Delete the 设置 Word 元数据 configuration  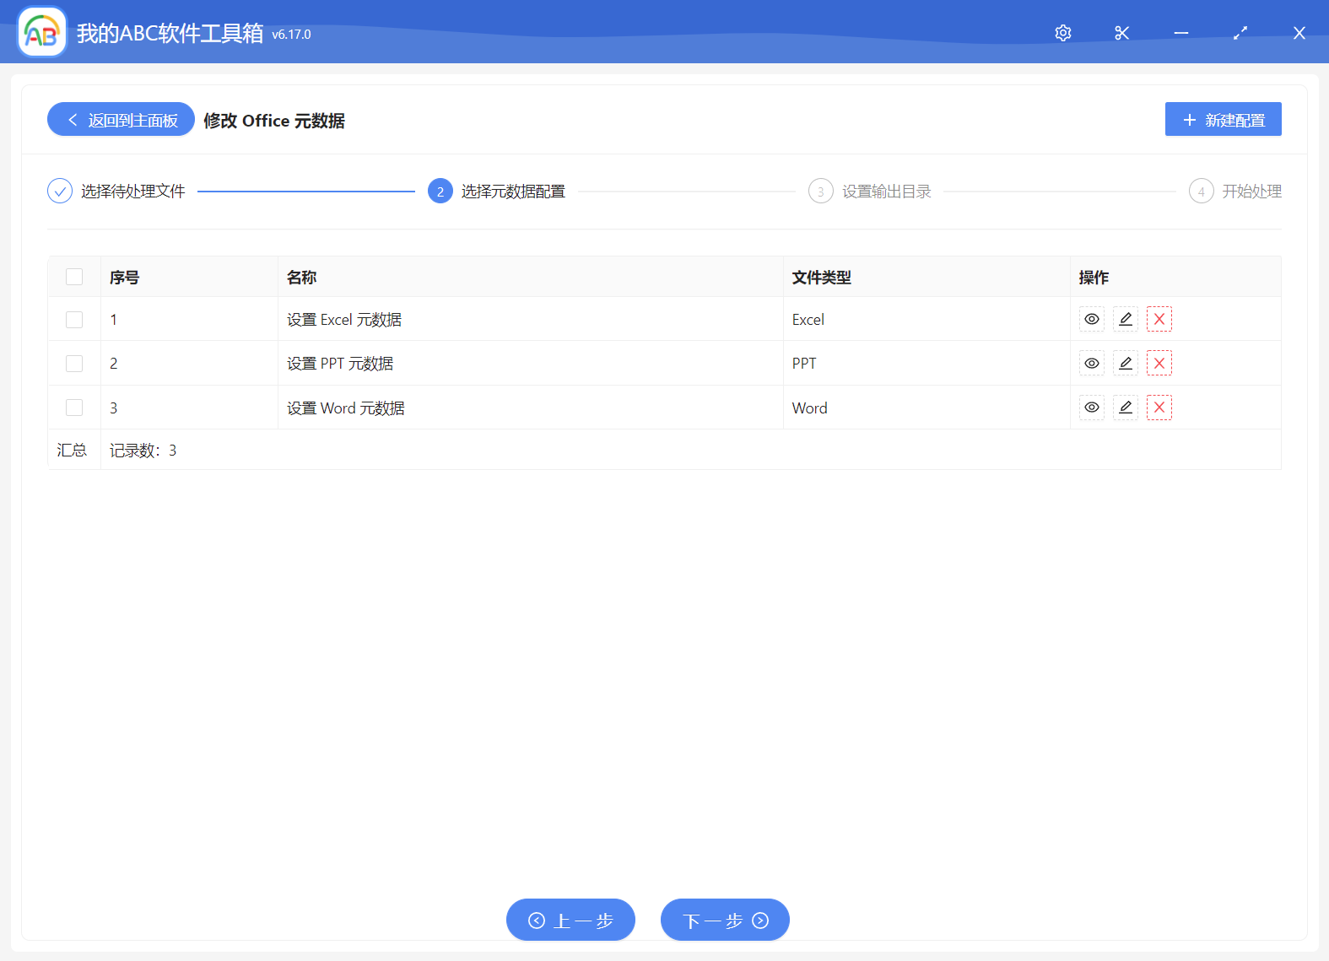pos(1159,408)
